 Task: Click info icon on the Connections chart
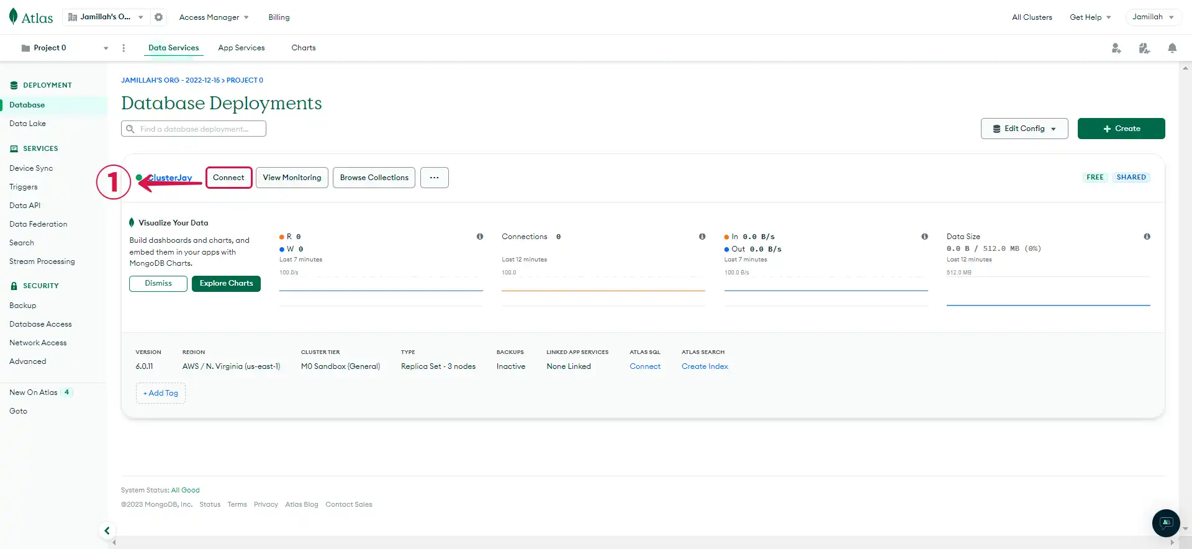pyautogui.click(x=702, y=237)
